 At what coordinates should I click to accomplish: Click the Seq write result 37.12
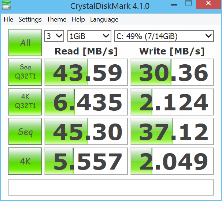point(172,131)
